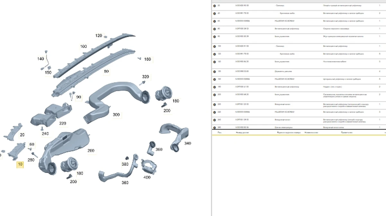Open info icon beside position 40 row
Screen dimensions: 386x216
[x=215, y=14]
